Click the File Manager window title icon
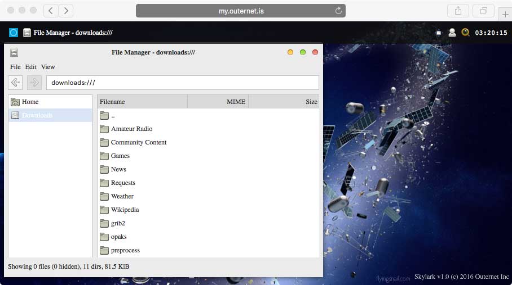Screen dimensions: 512x285 click(14, 52)
